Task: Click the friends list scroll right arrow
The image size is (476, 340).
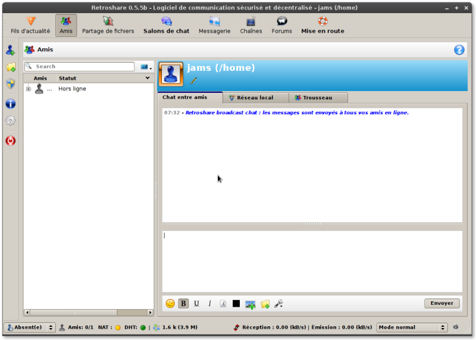Action: tap(150, 313)
